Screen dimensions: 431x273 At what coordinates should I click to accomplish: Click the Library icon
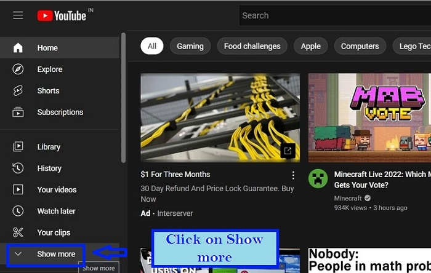tap(18, 146)
